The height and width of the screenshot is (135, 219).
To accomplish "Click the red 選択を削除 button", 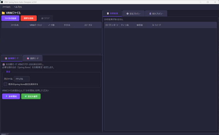I will point(29,18).
